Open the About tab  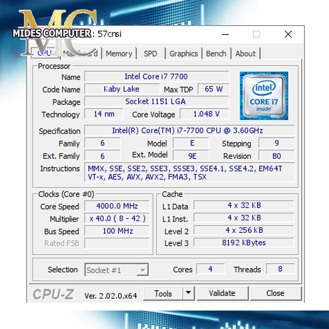245,53
